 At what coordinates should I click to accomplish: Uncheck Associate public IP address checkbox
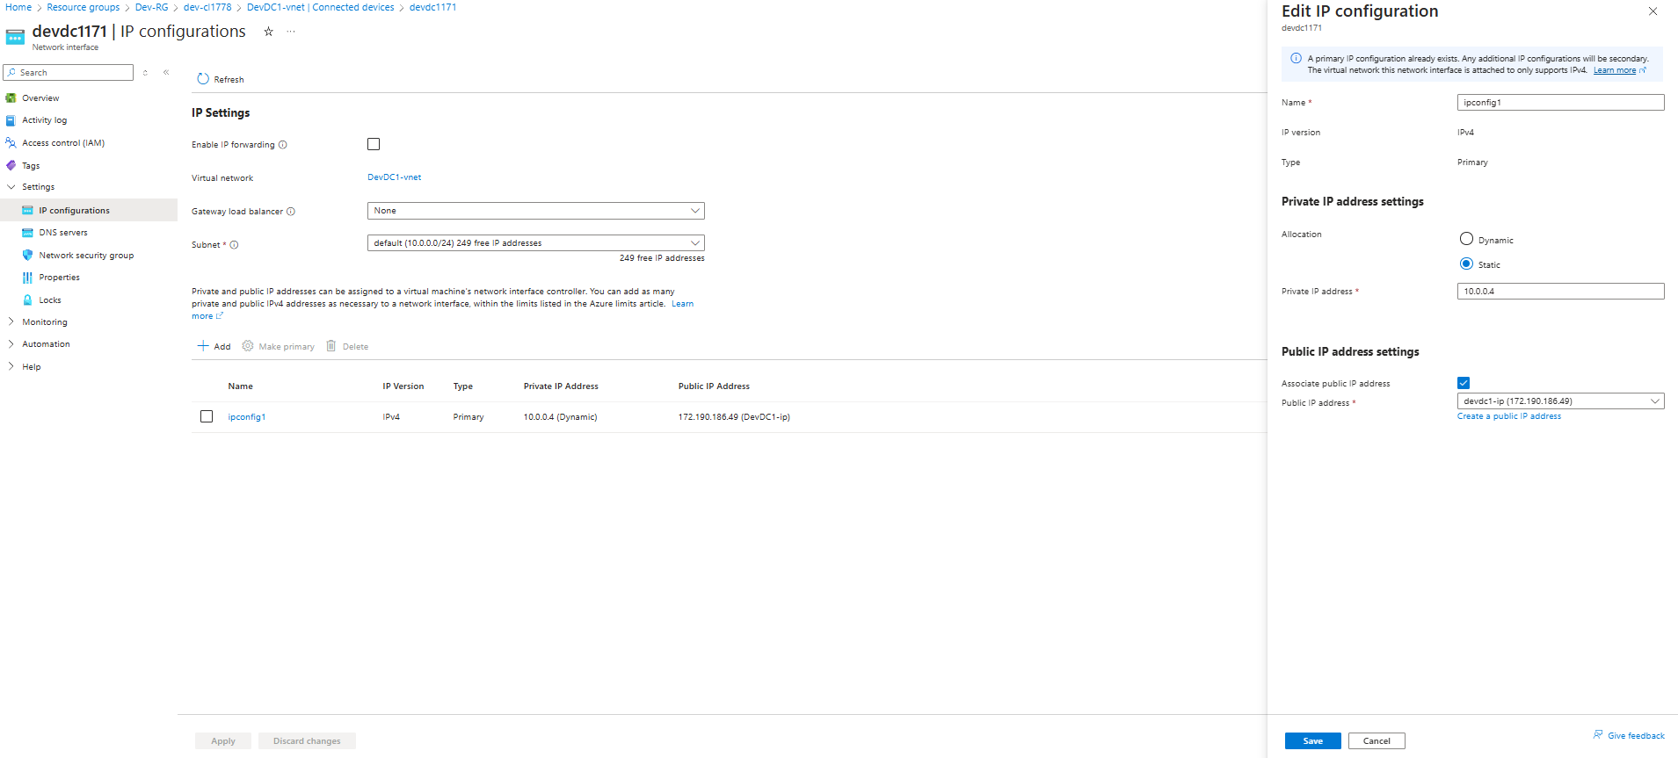coord(1464,383)
